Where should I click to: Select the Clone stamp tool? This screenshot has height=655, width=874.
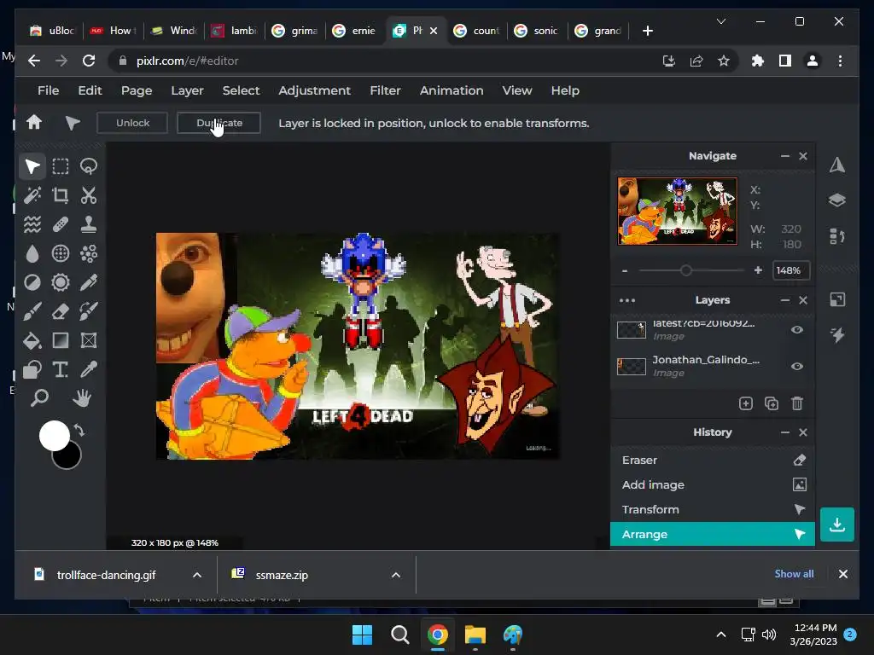coord(89,224)
